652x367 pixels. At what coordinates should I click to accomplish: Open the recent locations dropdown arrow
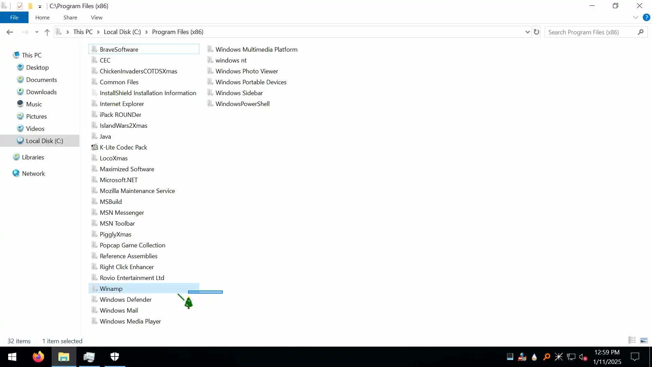37,32
